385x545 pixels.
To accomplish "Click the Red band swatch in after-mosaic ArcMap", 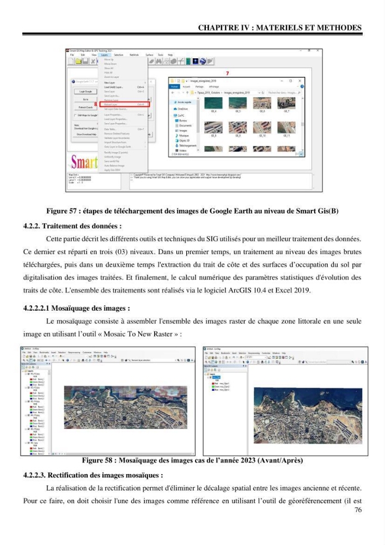I will (213, 383).
